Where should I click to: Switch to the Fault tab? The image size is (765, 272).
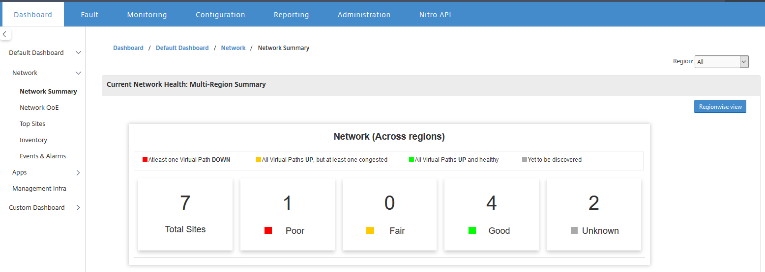(x=89, y=15)
